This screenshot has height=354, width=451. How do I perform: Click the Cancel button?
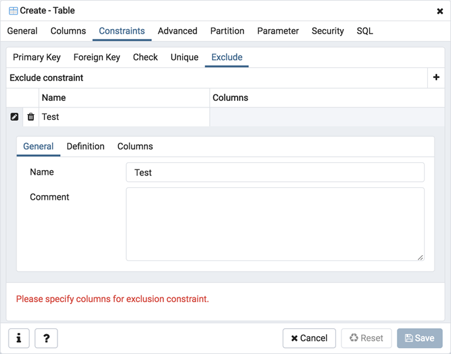click(309, 338)
